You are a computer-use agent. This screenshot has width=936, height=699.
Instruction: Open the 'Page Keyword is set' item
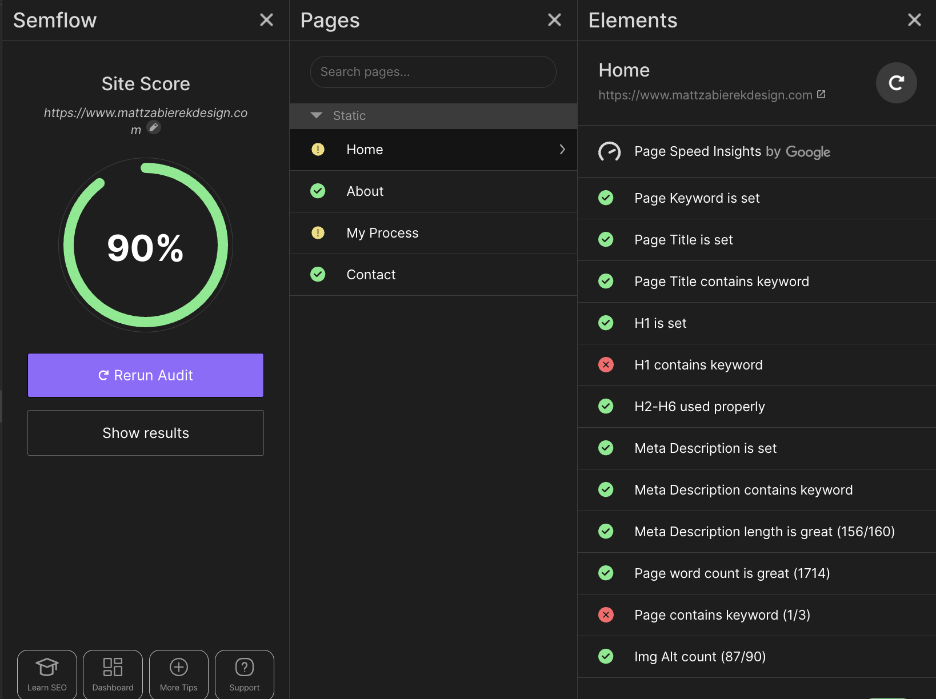[757, 198]
